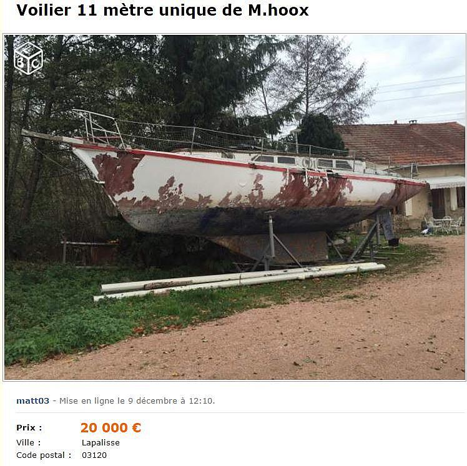Click the price 20 000 €
Viewport: 467px width, 466px height.
click(x=111, y=427)
